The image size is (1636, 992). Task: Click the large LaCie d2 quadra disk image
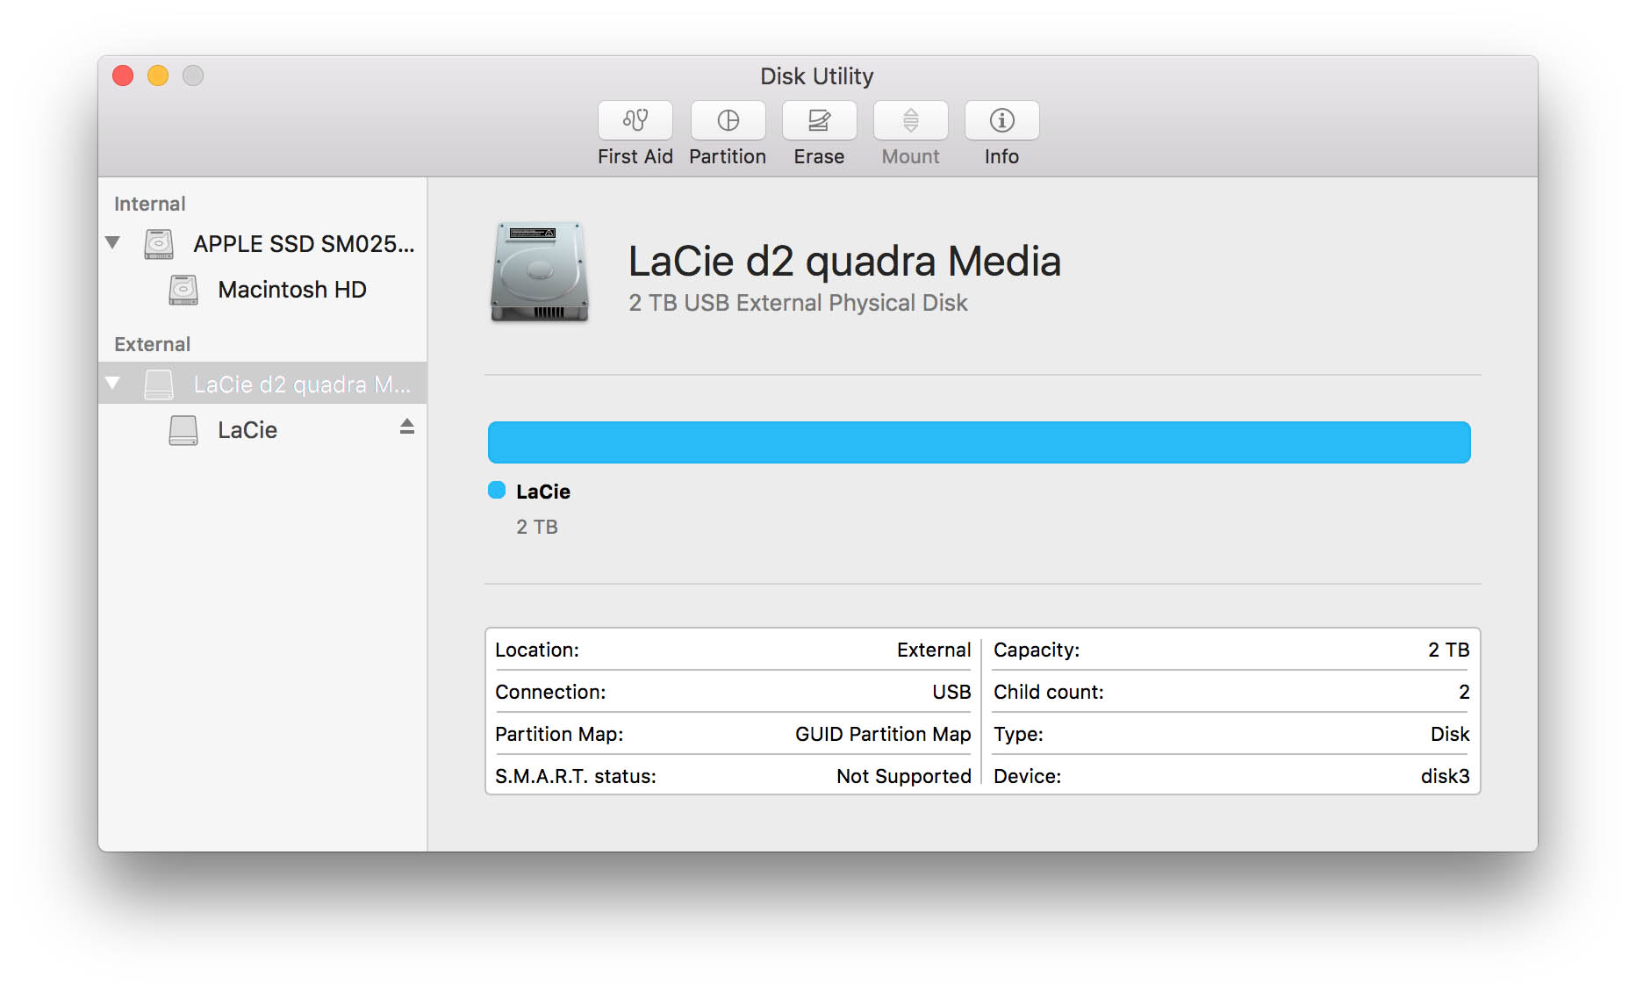pyautogui.click(x=539, y=271)
